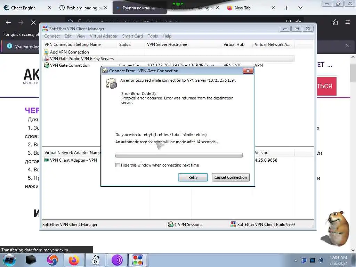This screenshot has height=267, width=356.
Task: Open the Firefox taskbar icon
Action: [x=74, y=260]
